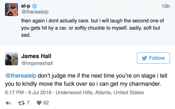
Task: Click the Twitter bird in Follow button
Action: tap(145, 58)
